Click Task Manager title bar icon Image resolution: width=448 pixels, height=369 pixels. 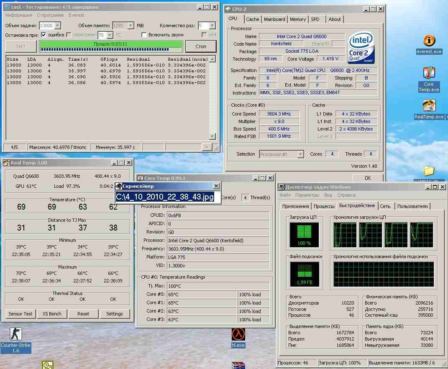(x=281, y=187)
